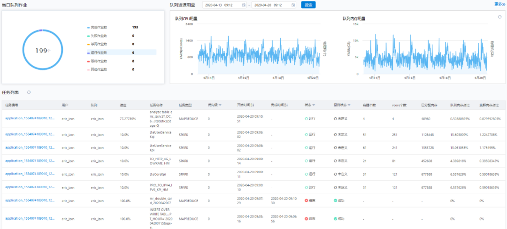
Task: Click the 队列内存用量 line chart
Action: 425,48
